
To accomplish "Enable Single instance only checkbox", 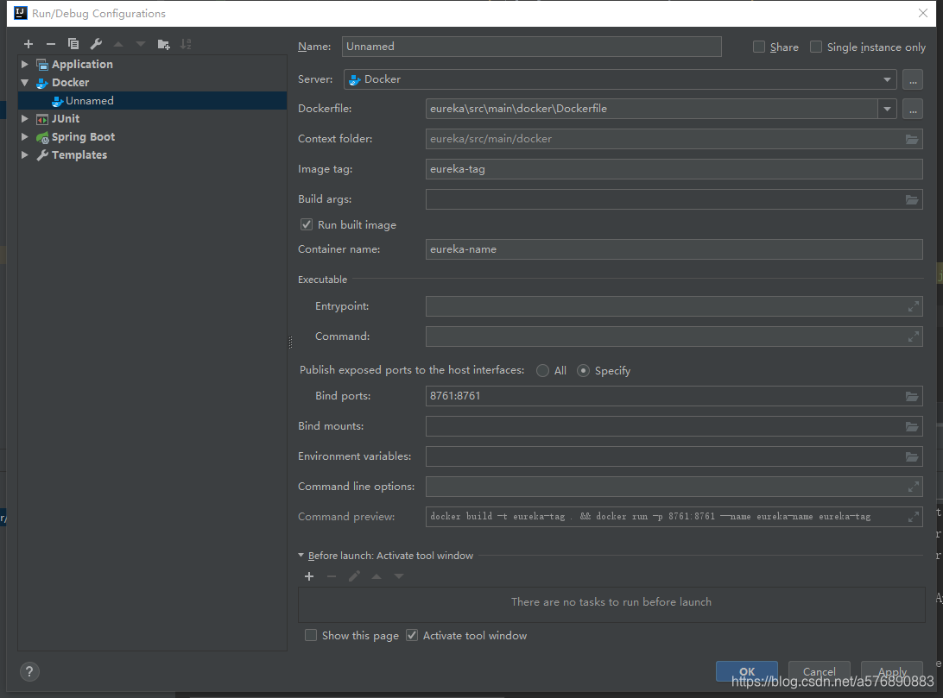I will (816, 47).
